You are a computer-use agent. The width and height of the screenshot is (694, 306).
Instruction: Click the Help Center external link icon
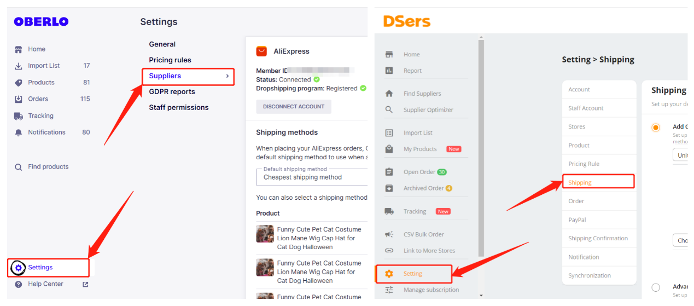coord(85,284)
